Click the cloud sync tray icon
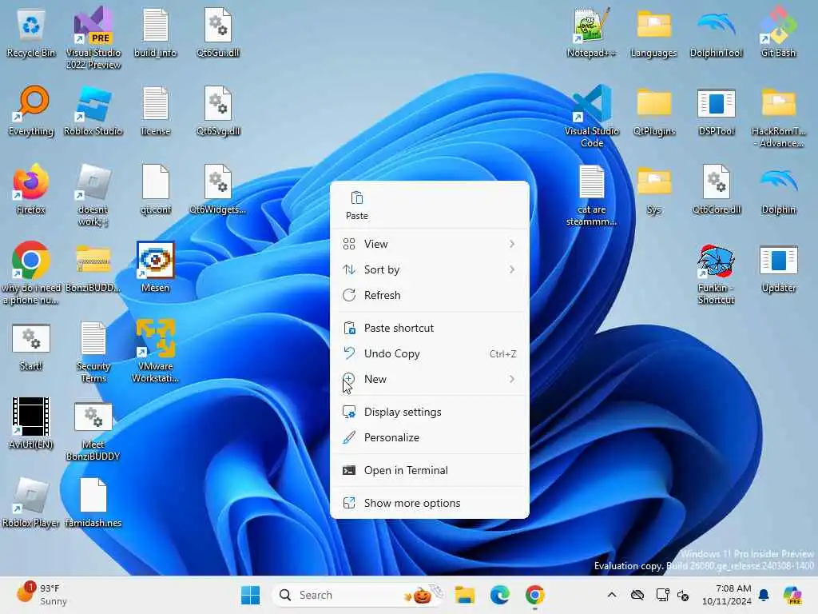The height and width of the screenshot is (614, 818). tap(637, 595)
